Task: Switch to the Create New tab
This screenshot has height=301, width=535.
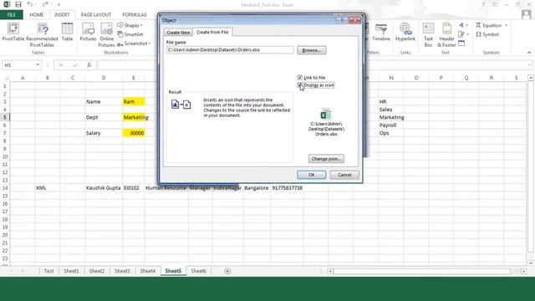Action: [x=178, y=33]
